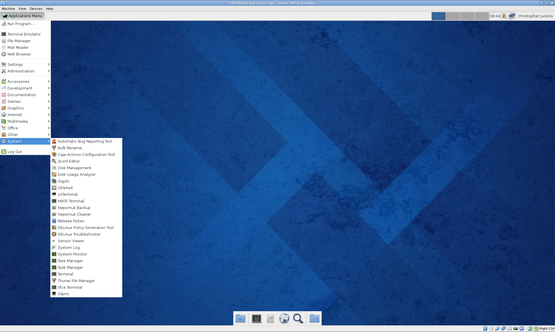Image resolution: width=555 pixels, height=332 pixels.
Task: Open the file cabinet icon in dock
Action: [x=270, y=318]
